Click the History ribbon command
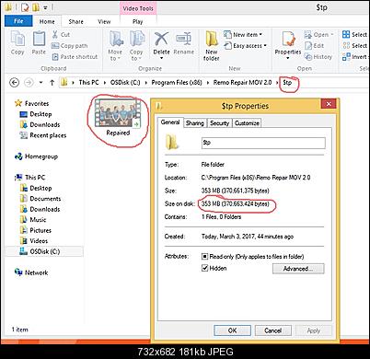 pyautogui.click(x=318, y=57)
